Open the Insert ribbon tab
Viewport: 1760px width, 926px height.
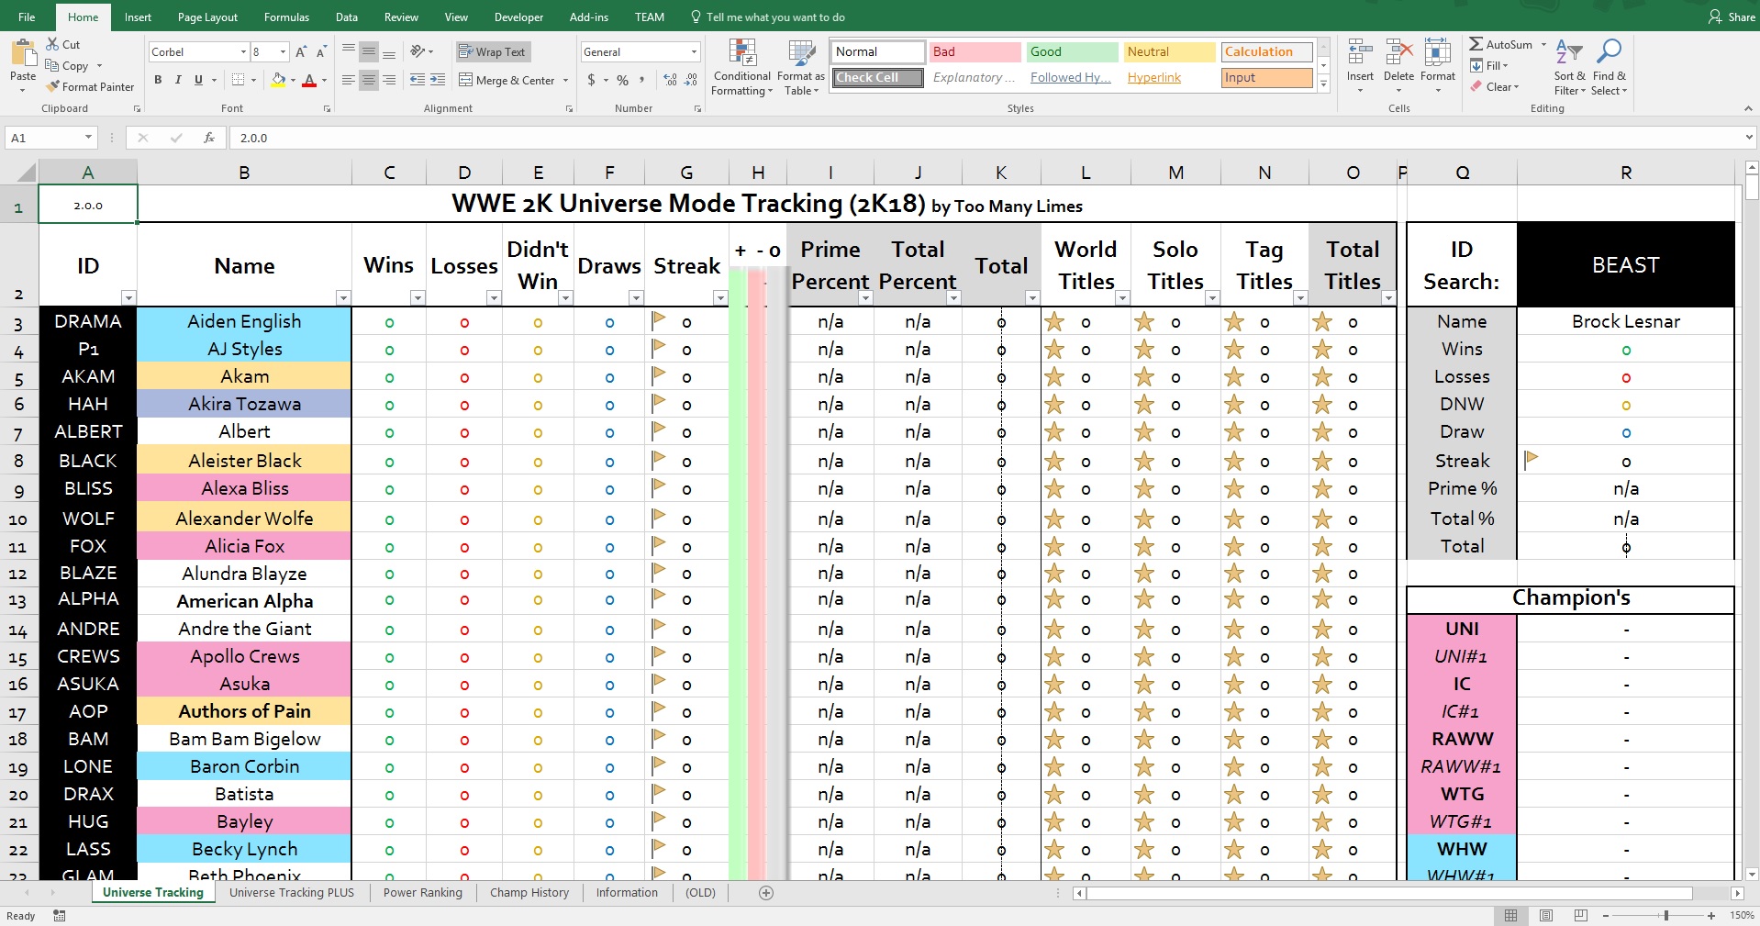(x=139, y=17)
